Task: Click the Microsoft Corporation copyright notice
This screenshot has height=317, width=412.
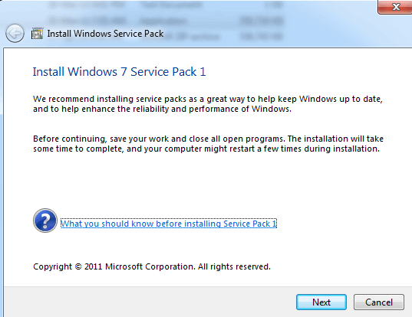Action: click(152, 266)
